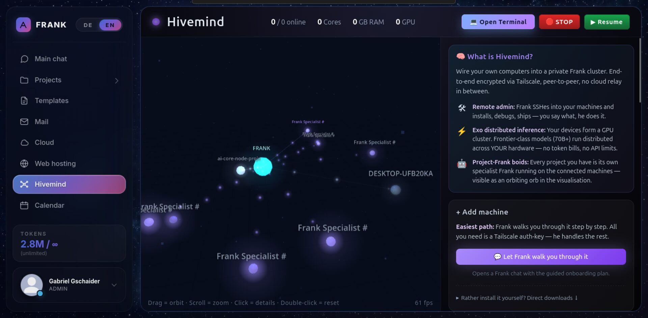Click Let Frank walk you through it
This screenshot has height=318, width=648.
[541, 257]
